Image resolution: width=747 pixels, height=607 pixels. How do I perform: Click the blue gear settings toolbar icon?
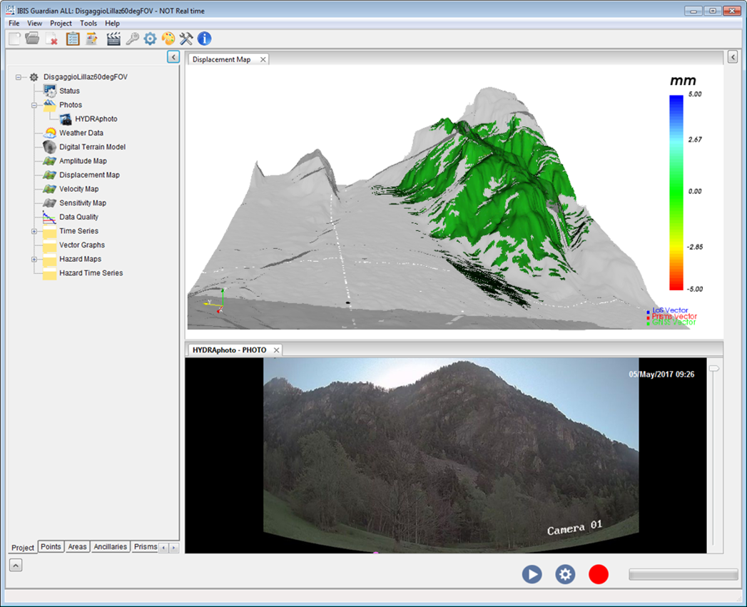tap(150, 39)
